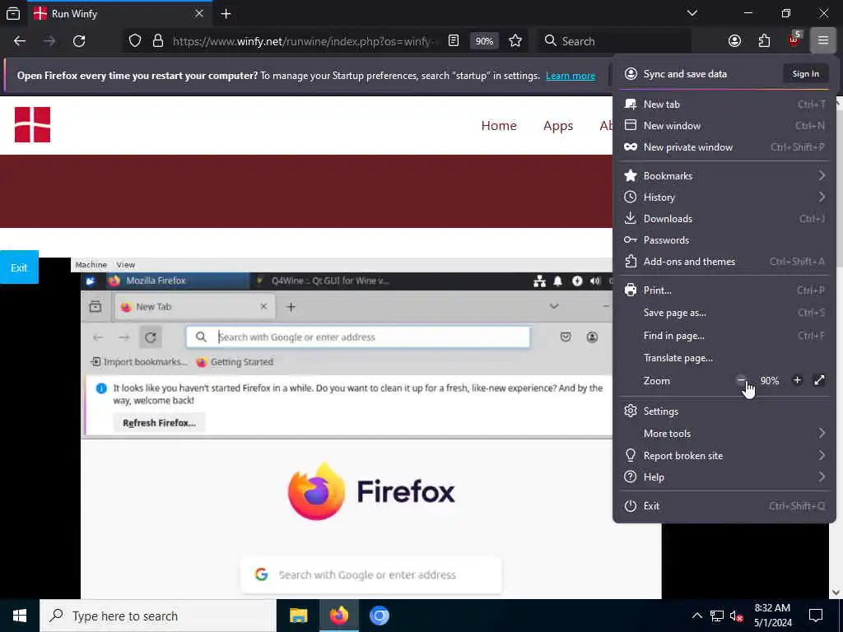Screen dimensions: 843x632
Task: Click the uBlock extension icon with badge
Action: pos(794,40)
